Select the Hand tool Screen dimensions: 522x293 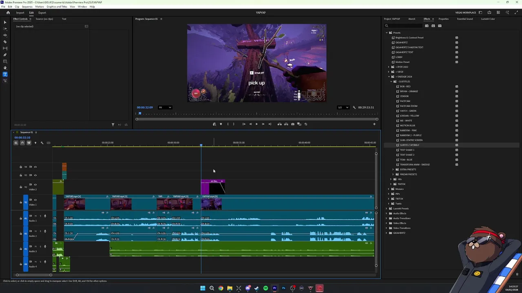click(x=5, y=68)
